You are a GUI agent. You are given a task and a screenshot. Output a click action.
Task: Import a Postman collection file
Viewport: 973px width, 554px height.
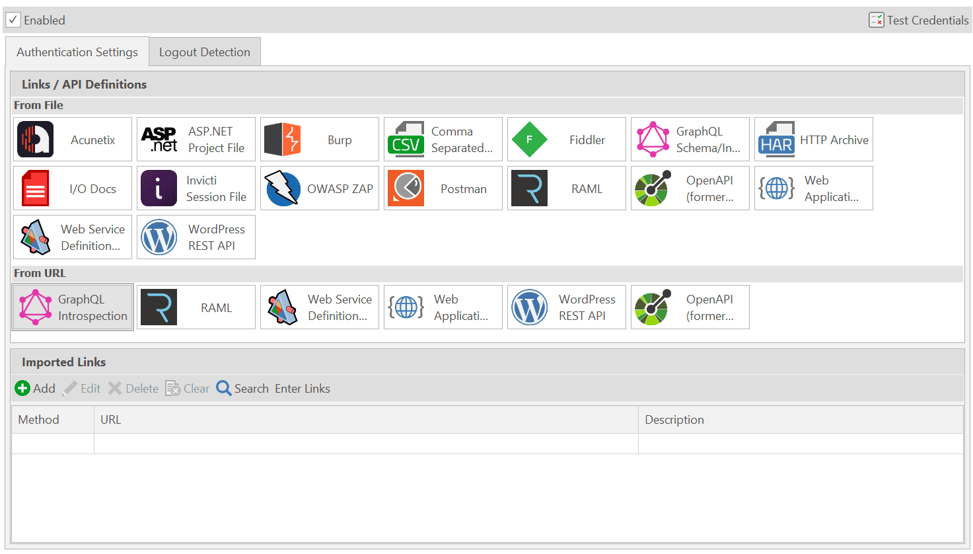pyautogui.click(x=443, y=188)
